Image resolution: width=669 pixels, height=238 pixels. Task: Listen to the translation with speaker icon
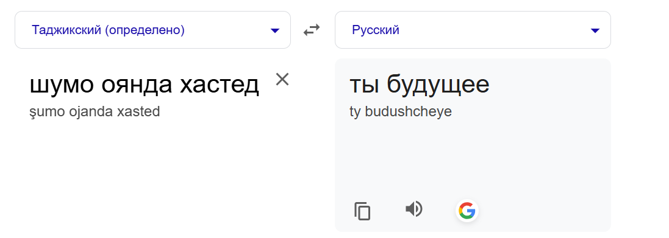click(413, 209)
